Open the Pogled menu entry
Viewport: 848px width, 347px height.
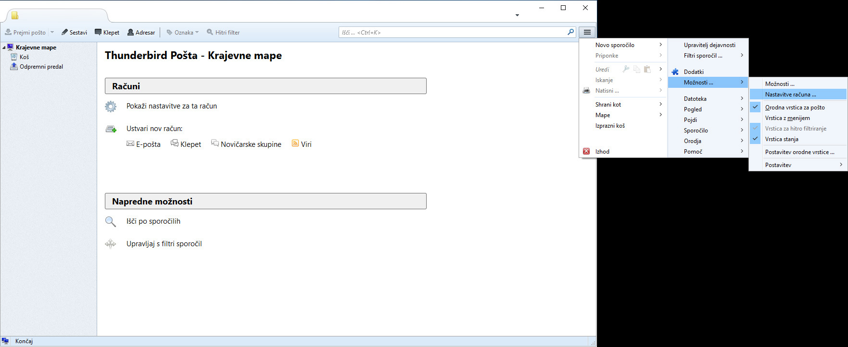[x=708, y=109]
